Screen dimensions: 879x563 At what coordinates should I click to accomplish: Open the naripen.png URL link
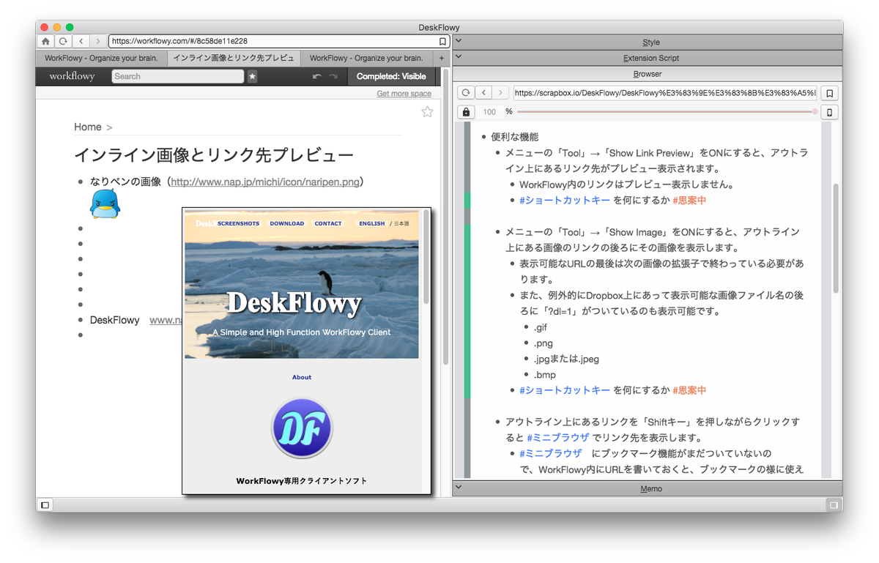tap(265, 182)
